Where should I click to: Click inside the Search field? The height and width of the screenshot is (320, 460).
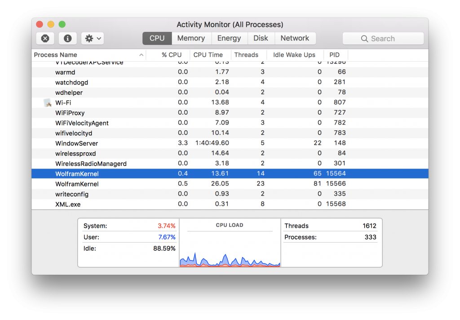point(391,39)
